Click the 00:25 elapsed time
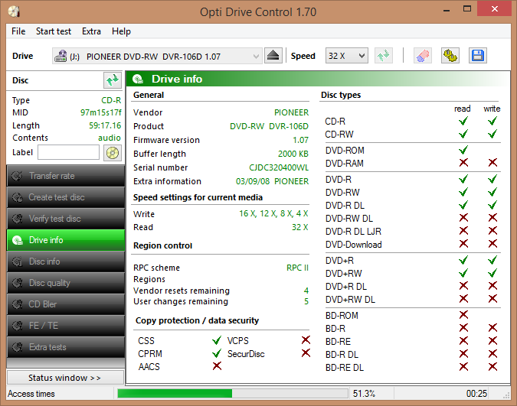Viewport: 517px width, 406px height. 476,394
